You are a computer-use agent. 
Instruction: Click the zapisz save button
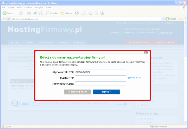coord(106,92)
